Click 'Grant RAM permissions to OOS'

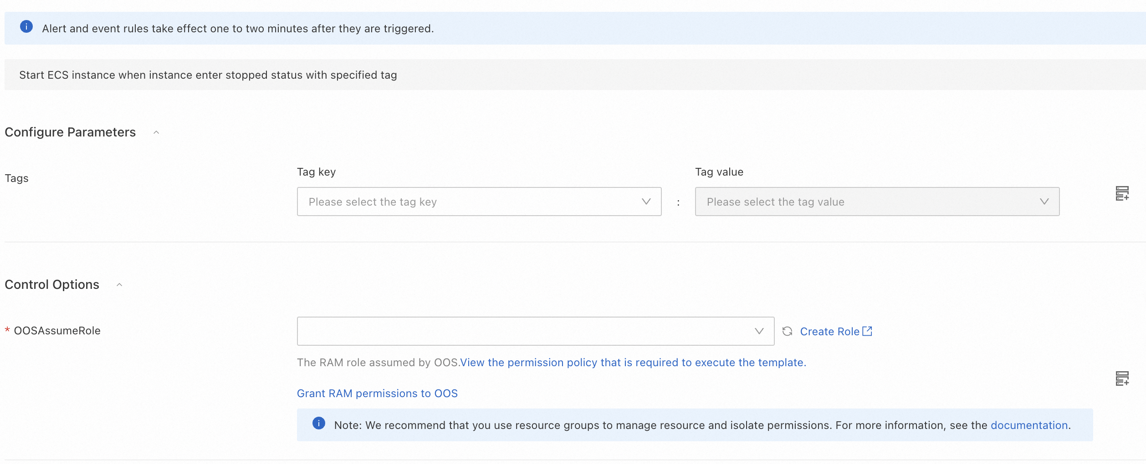(x=377, y=393)
